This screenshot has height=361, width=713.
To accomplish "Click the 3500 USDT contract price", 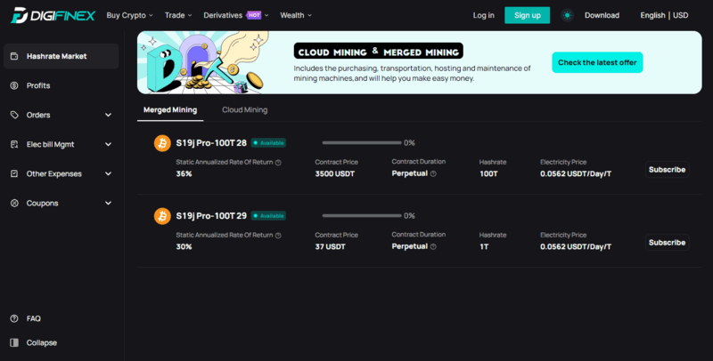I will [335, 173].
